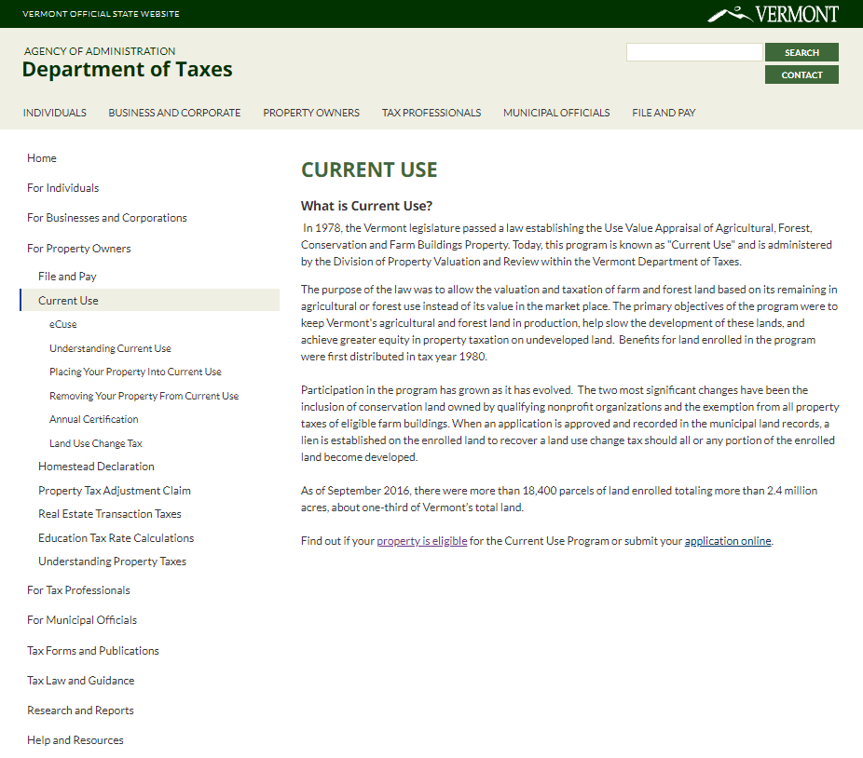The width and height of the screenshot is (863, 758).
Task: Open the TAX PROFESSIONALS menu
Action: 431,113
